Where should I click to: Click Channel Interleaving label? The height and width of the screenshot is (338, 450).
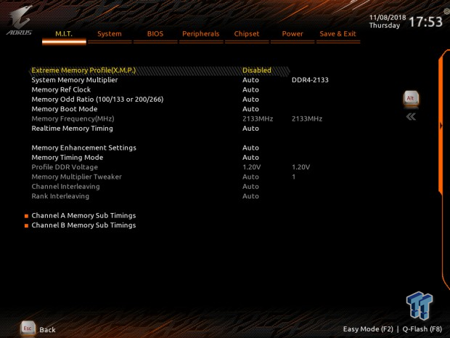[66, 187]
